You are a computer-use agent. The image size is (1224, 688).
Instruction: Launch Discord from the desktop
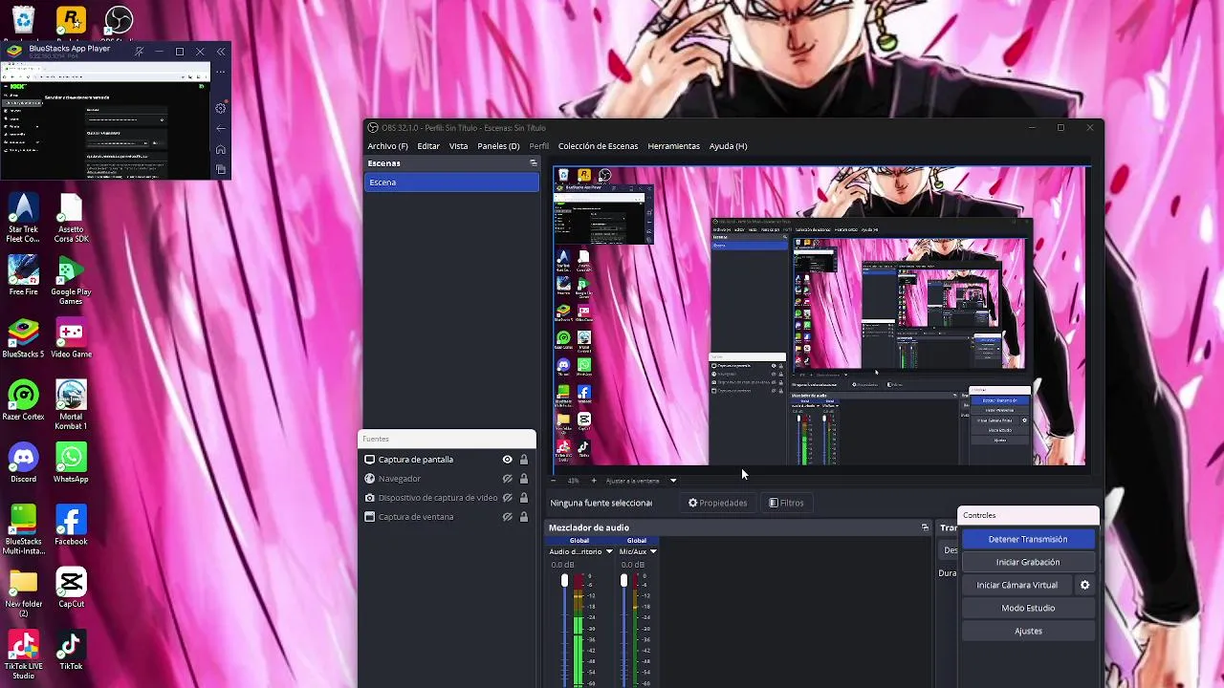pyautogui.click(x=23, y=463)
